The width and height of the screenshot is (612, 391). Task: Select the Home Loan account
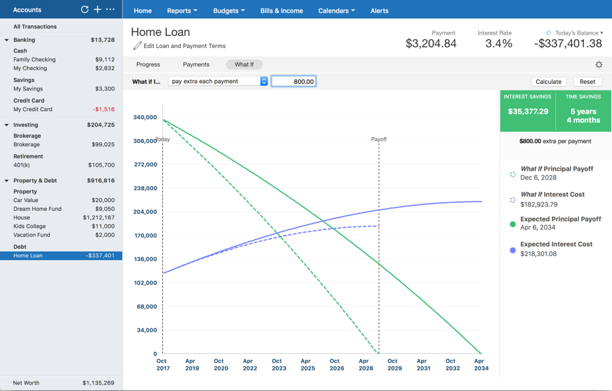pos(61,255)
